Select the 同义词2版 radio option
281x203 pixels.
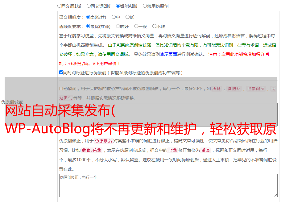89,6
